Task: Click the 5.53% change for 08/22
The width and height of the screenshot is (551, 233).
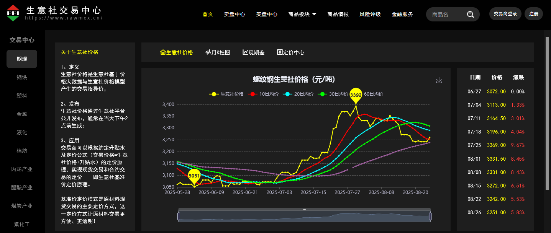Action: [x=518, y=199]
